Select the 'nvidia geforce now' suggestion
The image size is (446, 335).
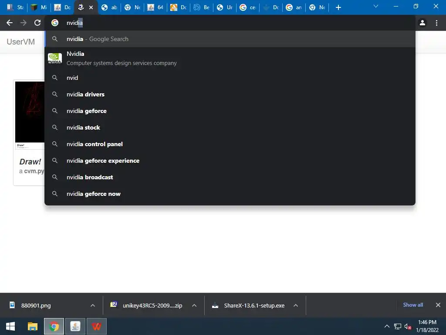[230, 194]
